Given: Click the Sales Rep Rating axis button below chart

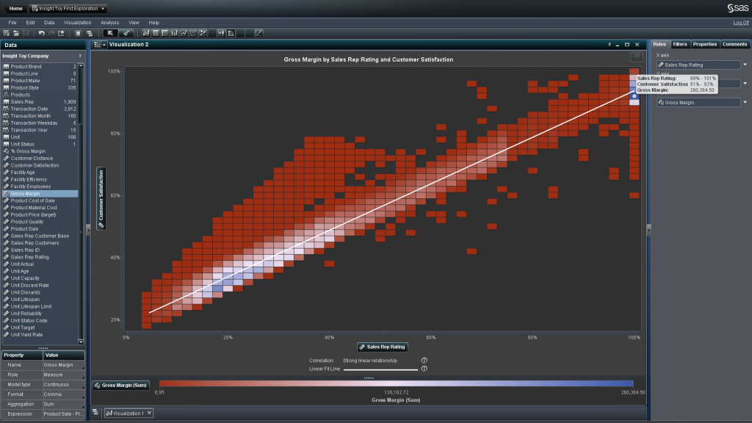Looking at the screenshot, I should click(x=382, y=347).
